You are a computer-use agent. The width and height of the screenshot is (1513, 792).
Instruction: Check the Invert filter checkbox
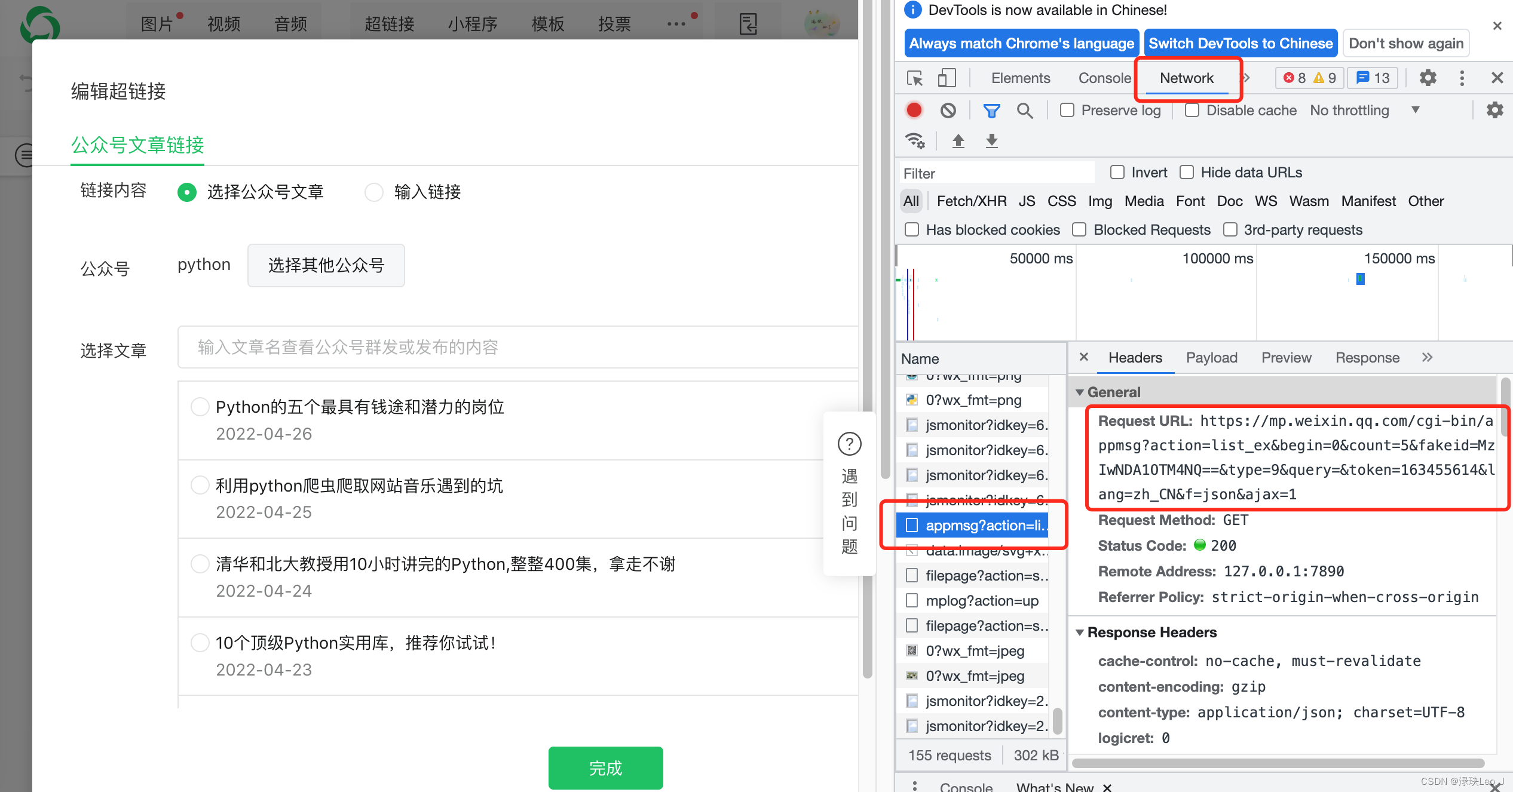click(x=1117, y=173)
